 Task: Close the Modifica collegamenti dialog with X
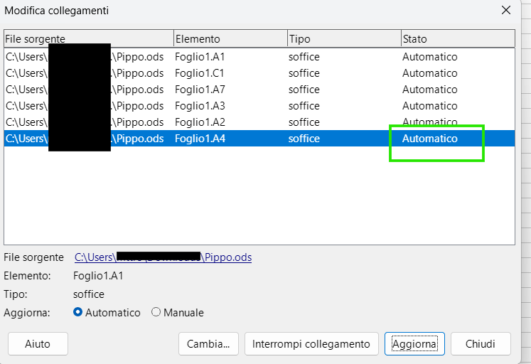point(506,11)
